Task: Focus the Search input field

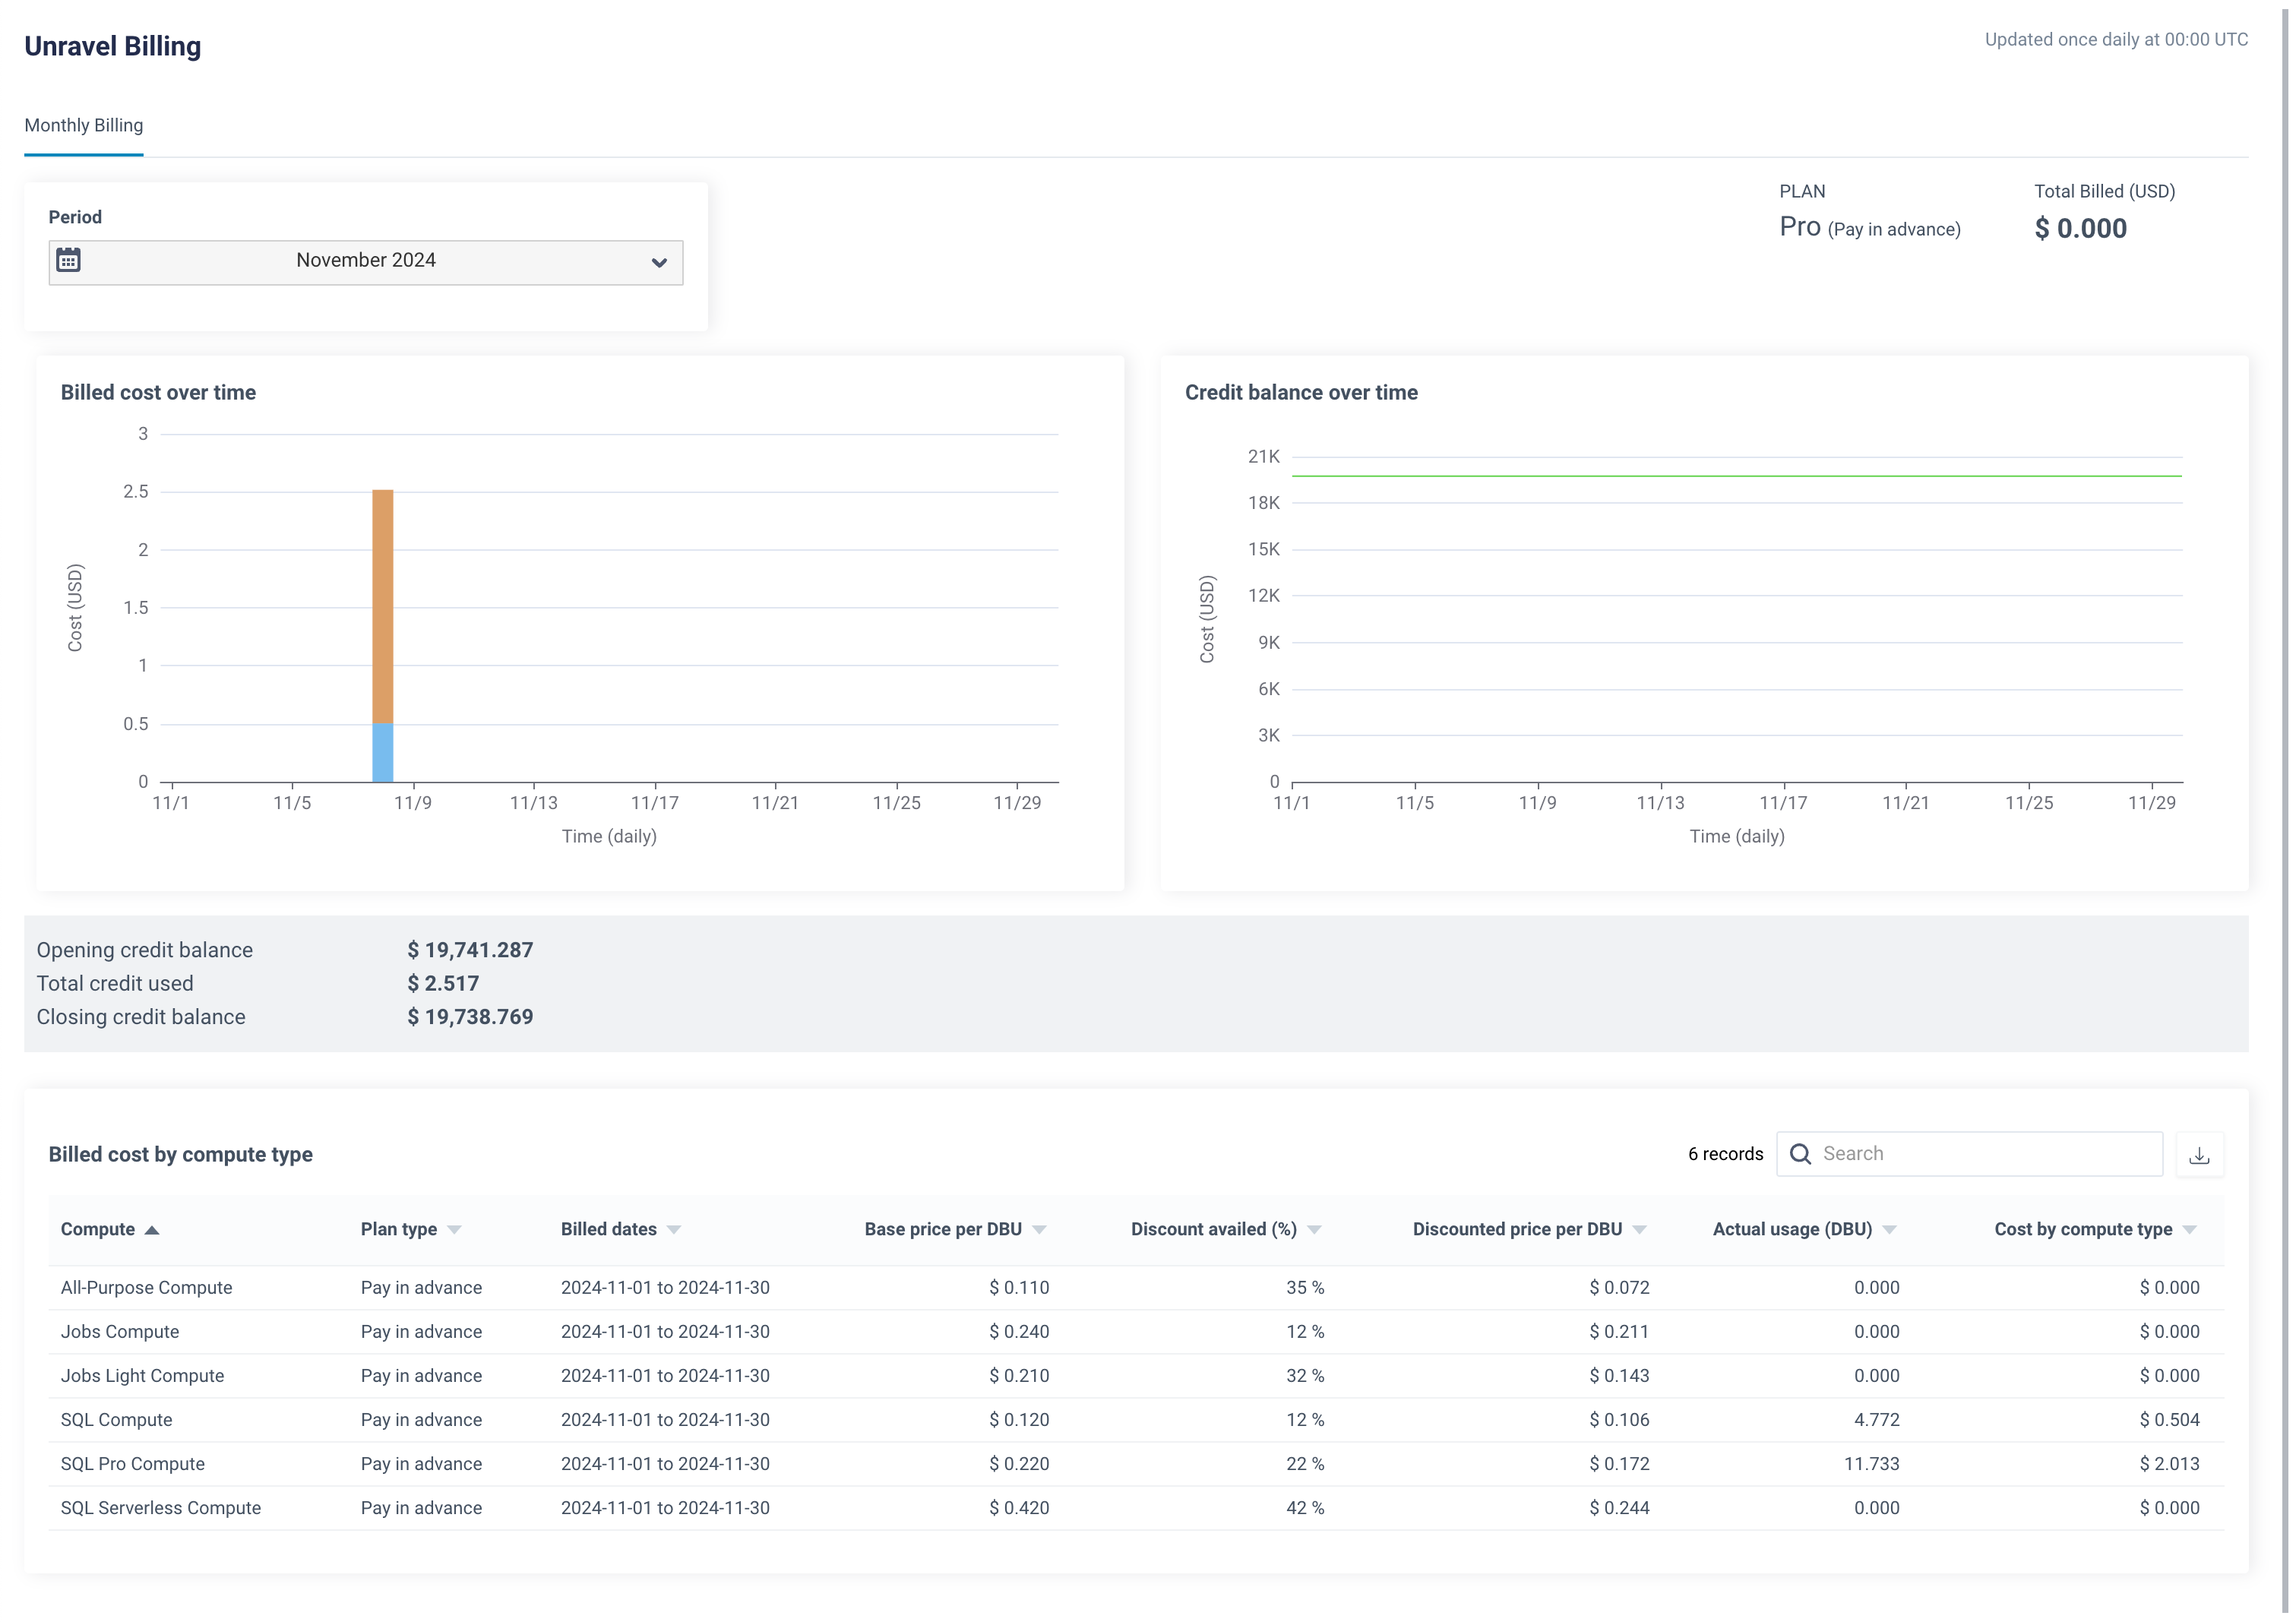Action: [x=1970, y=1154]
